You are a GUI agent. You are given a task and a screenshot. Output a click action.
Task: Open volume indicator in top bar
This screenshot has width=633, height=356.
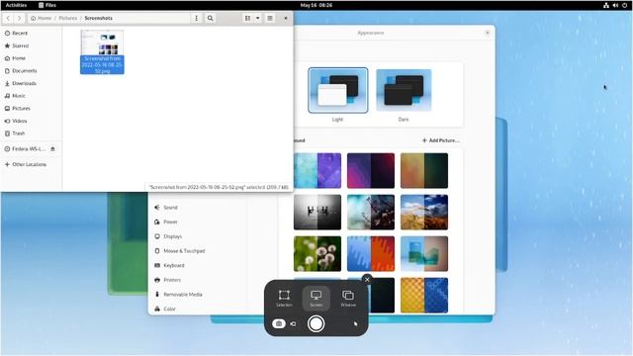(615, 5)
